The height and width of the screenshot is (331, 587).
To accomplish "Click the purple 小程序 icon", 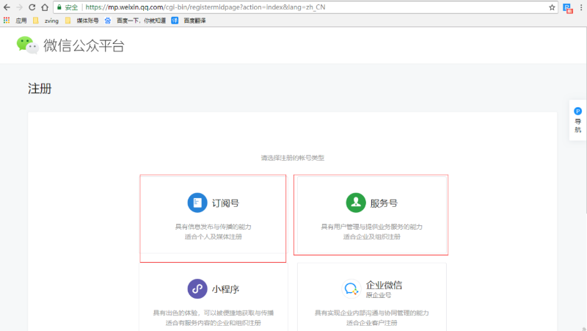I will coord(197,288).
